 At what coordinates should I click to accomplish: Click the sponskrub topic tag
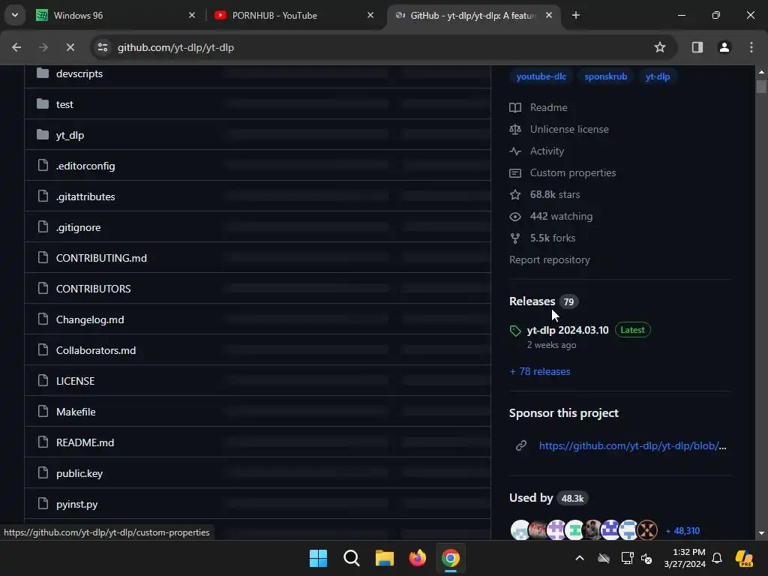[606, 76]
